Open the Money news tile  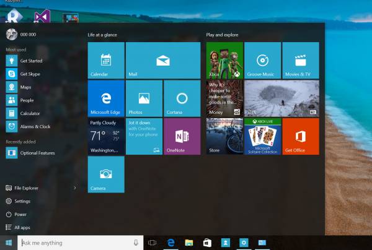pos(224,98)
